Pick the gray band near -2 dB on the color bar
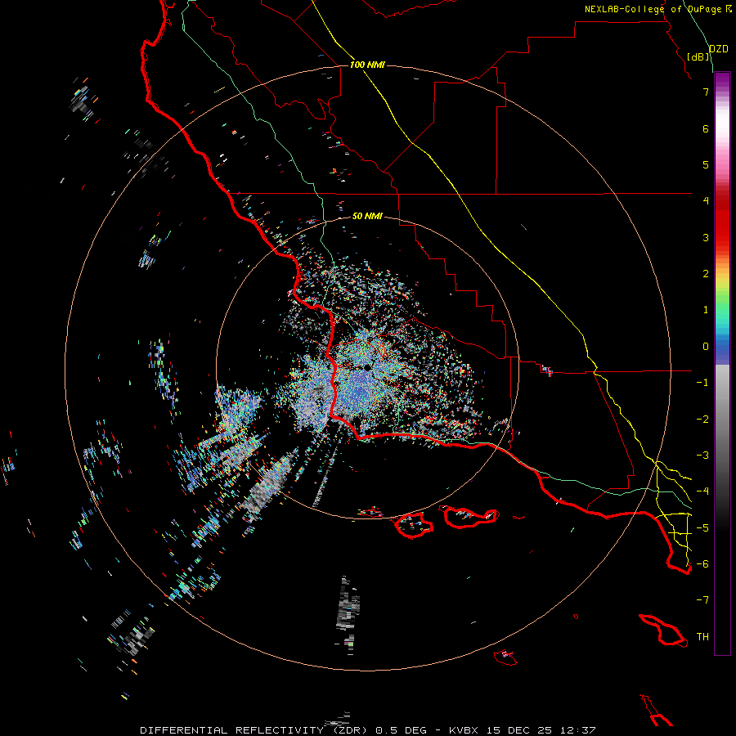 click(722, 420)
